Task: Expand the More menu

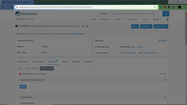Action: [146, 19]
